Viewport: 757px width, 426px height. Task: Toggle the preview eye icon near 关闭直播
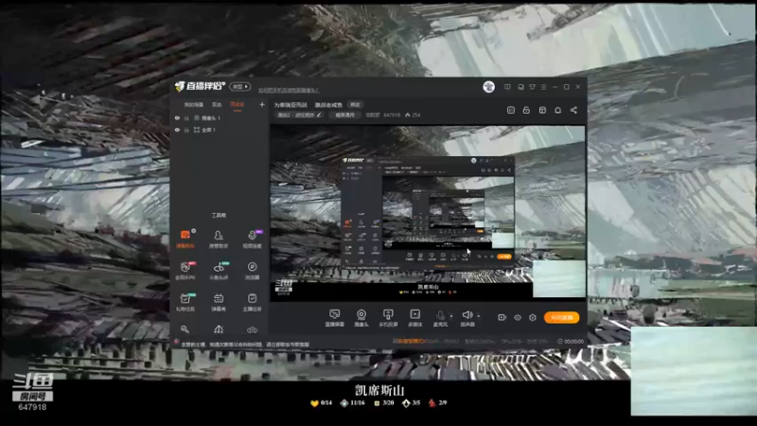[518, 317]
